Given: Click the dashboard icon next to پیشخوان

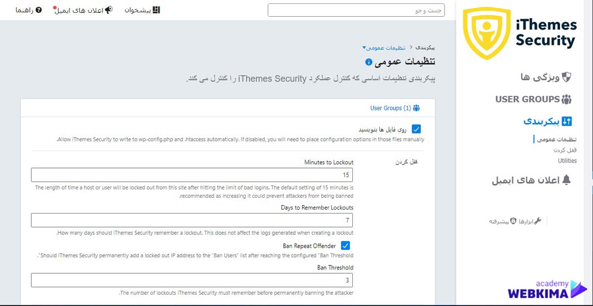Looking at the screenshot, I should (156, 10).
